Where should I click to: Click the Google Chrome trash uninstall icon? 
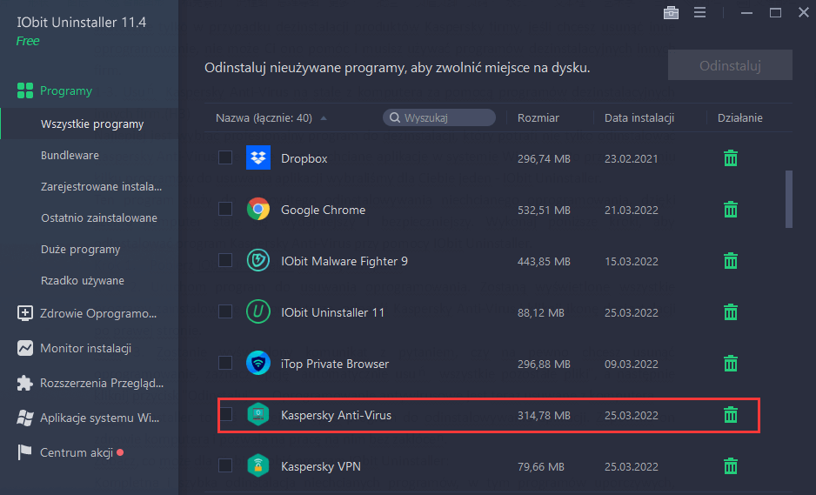731,210
